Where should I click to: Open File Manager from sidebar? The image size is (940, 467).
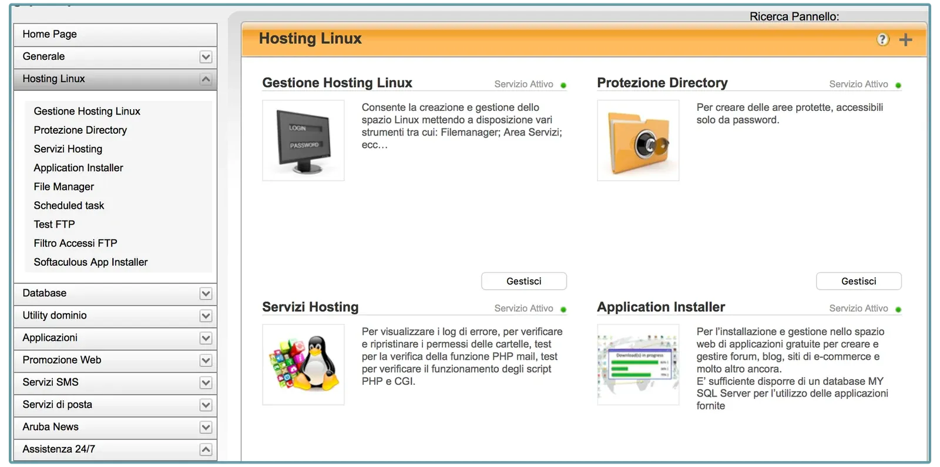[64, 187]
